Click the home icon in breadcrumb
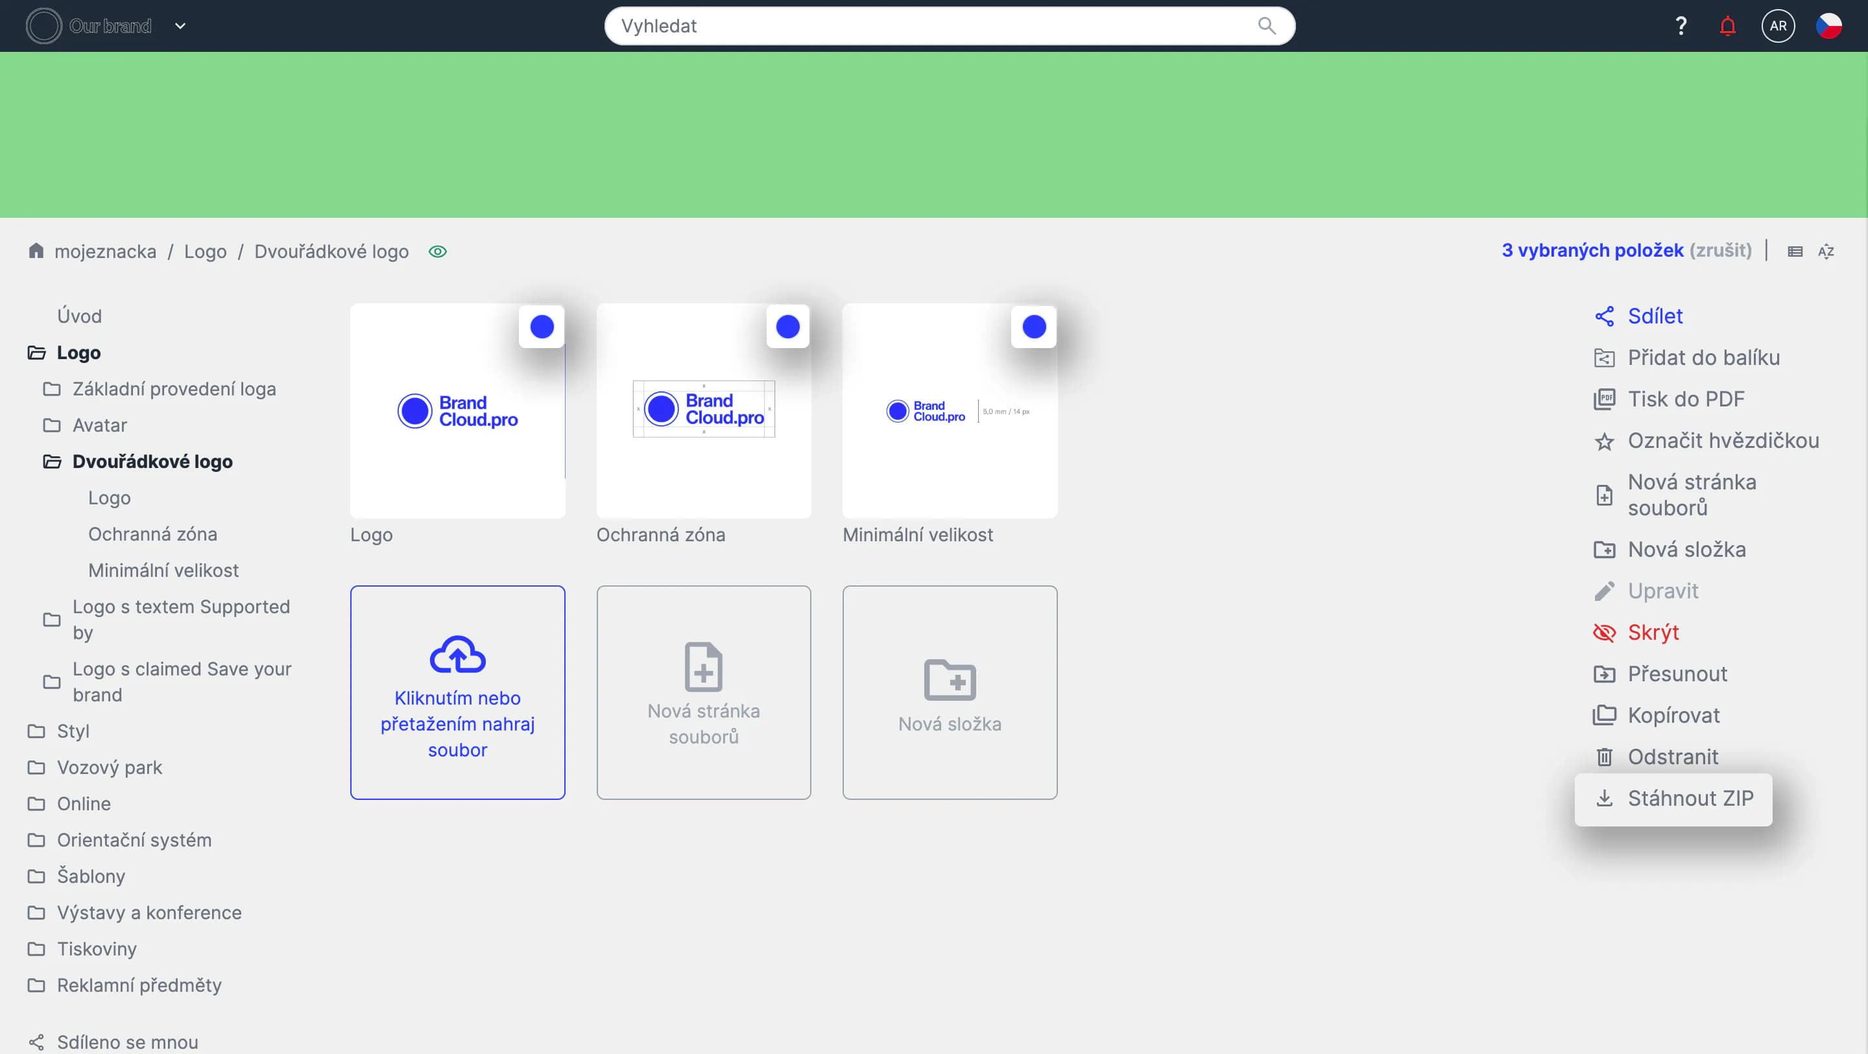This screenshot has width=1868, height=1054. pos(36,251)
